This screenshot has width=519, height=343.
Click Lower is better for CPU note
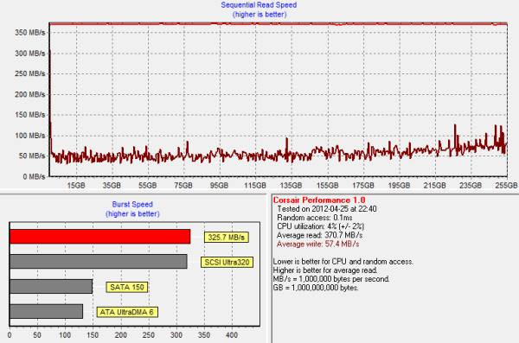[343, 262]
